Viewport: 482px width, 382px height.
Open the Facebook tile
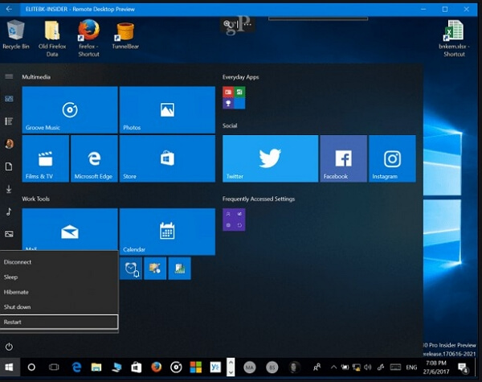pos(343,158)
